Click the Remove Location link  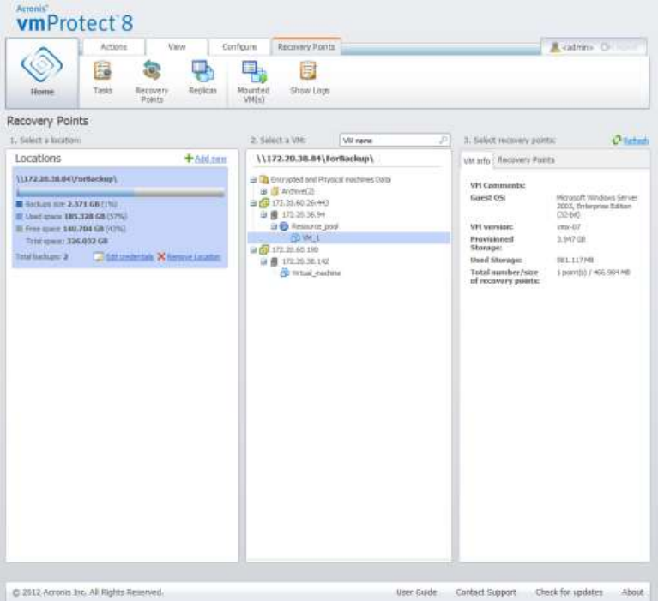pyautogui.click(x=194, y=256)
